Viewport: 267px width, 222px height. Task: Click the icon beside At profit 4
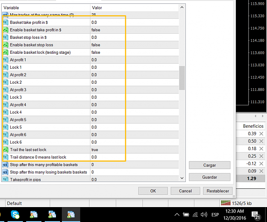(x=6, y=105)
